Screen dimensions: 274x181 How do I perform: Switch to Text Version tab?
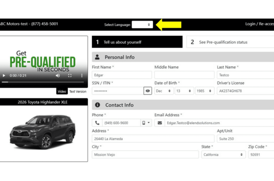78,91
